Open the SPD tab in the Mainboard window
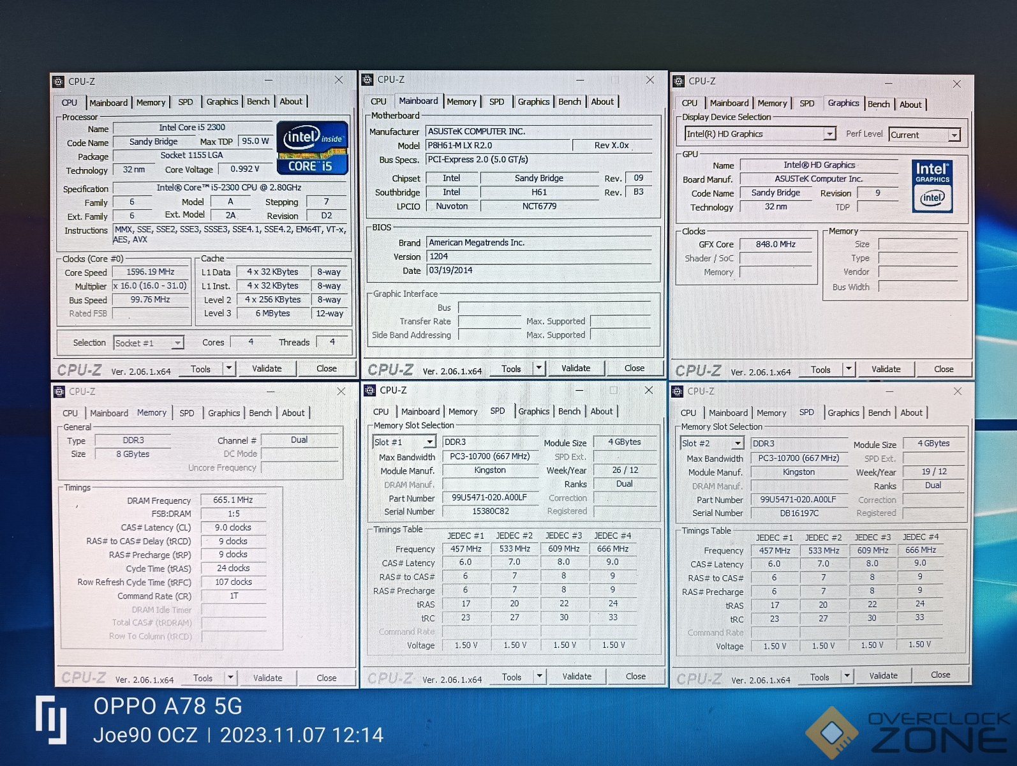 [x=497, y=101]
